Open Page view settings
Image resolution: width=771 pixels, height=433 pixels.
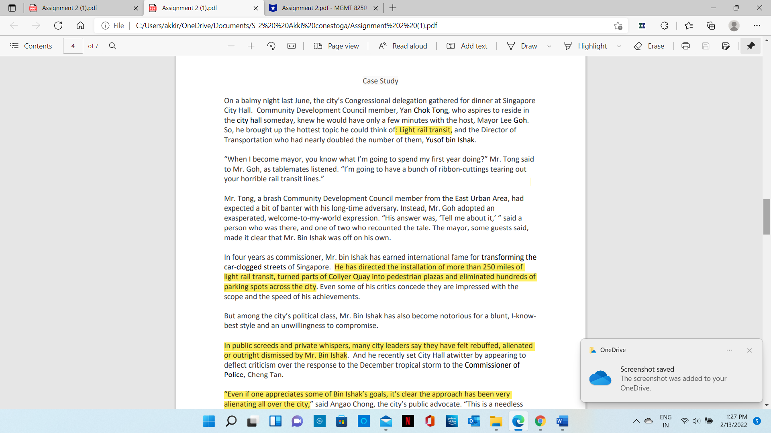tap(337, 46)
